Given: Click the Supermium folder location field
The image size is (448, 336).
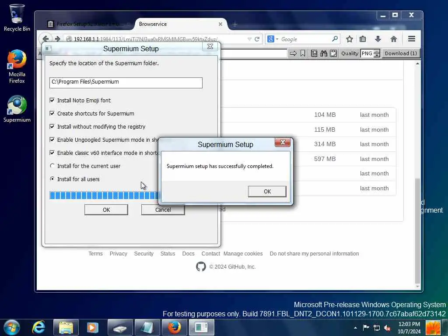Looking at the screenshot, I should [126, 83].
